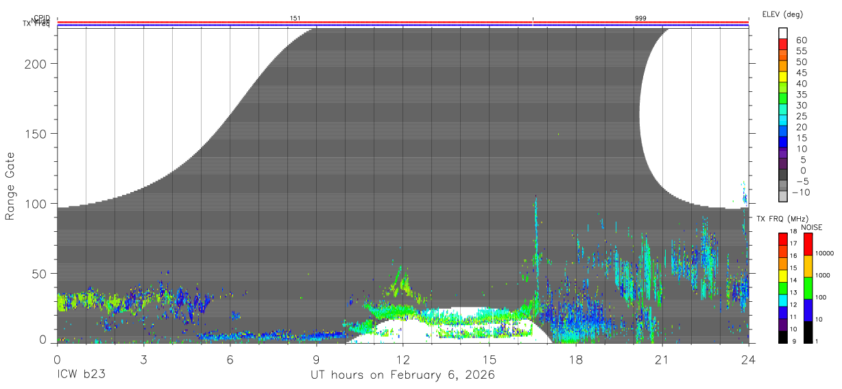Click the '12' tick on the UT hours axis
Screen dimensions: 842x389
tap(402, 359)
